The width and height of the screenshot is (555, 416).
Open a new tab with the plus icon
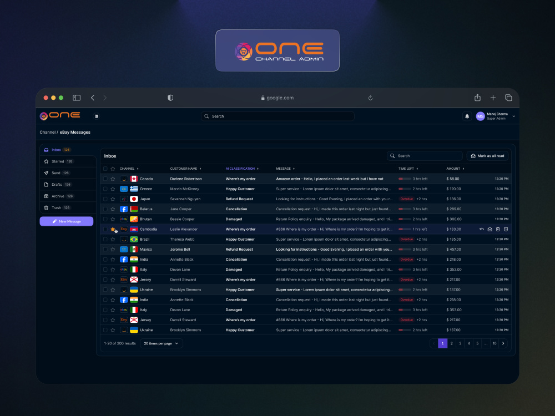click(x=493, y=98)
